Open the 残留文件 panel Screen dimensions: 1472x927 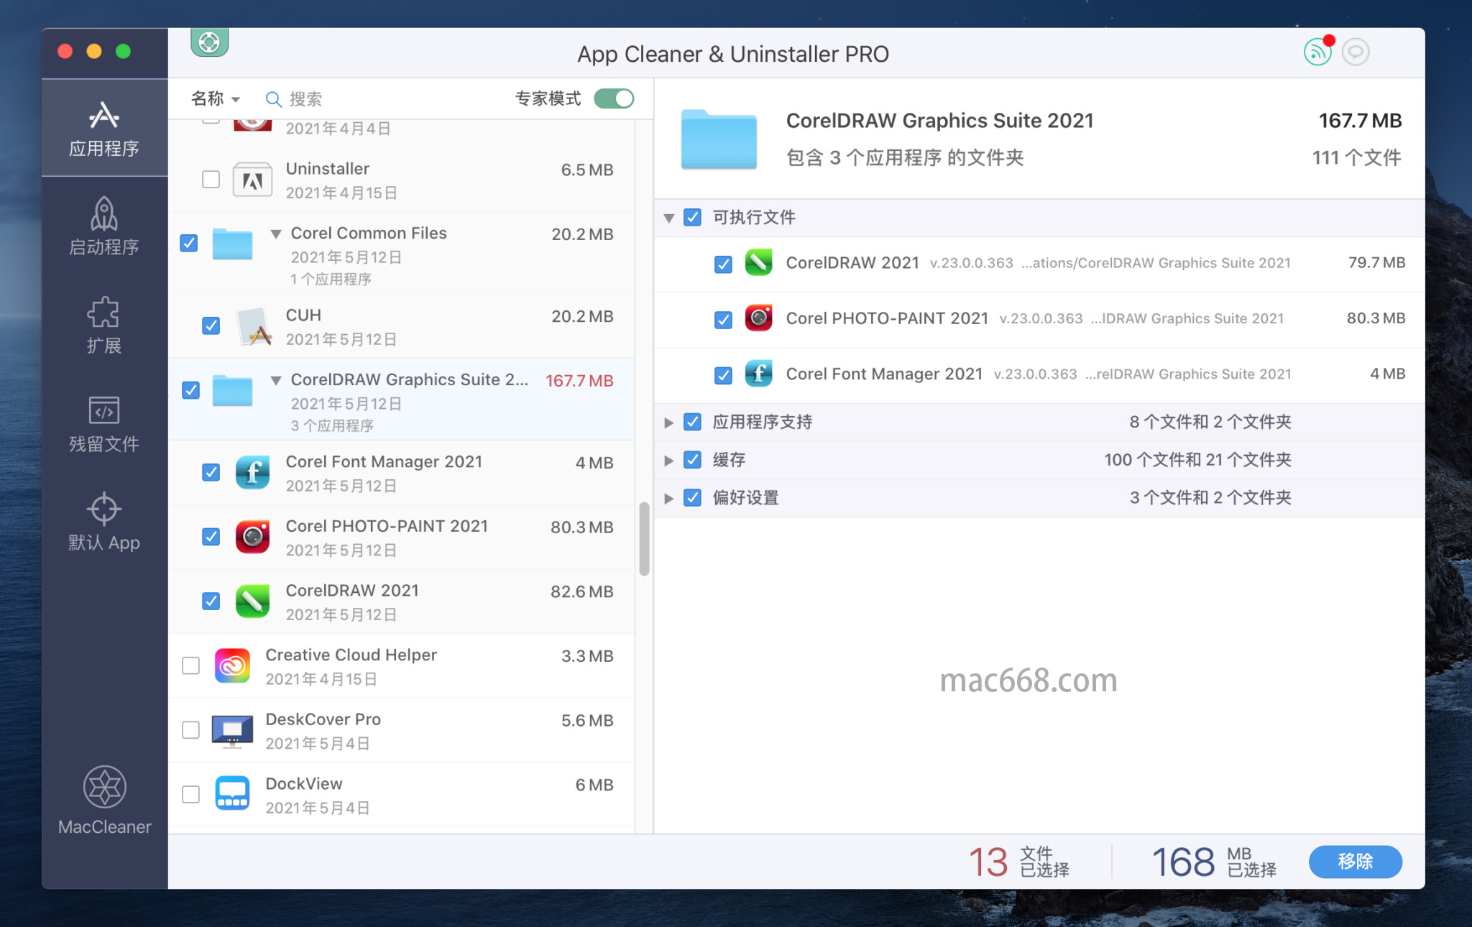[104, 424]
